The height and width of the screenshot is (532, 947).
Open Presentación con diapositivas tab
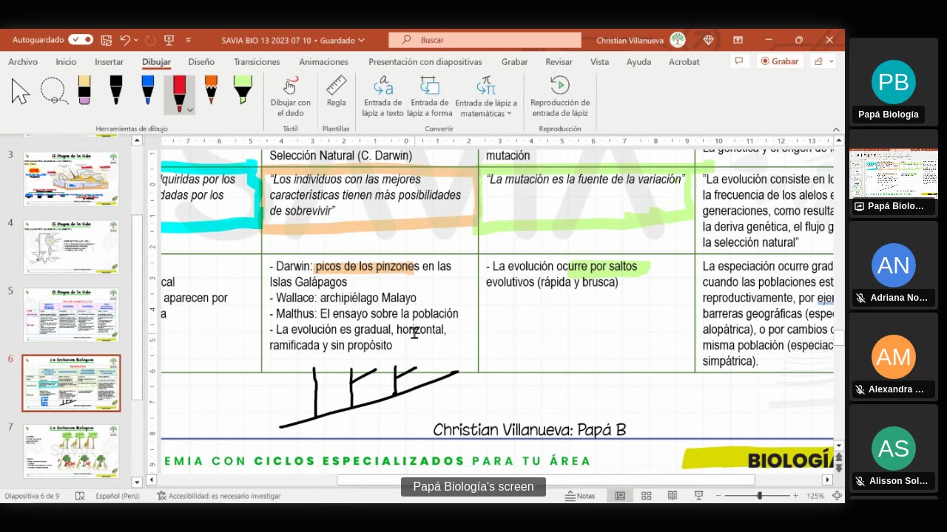(425, 62)
